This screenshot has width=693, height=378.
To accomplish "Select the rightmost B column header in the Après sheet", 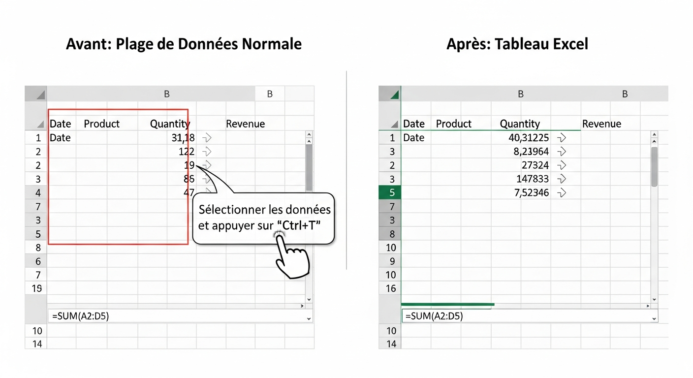I will pos(625,94).
